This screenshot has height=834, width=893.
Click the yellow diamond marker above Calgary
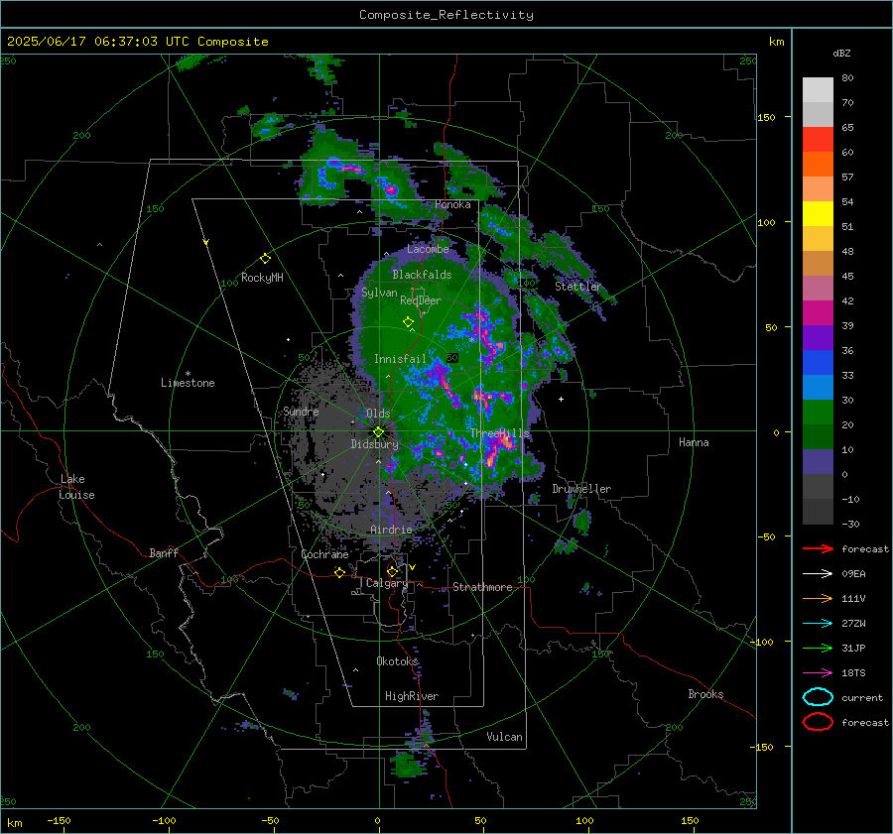(x=392, y=571)
